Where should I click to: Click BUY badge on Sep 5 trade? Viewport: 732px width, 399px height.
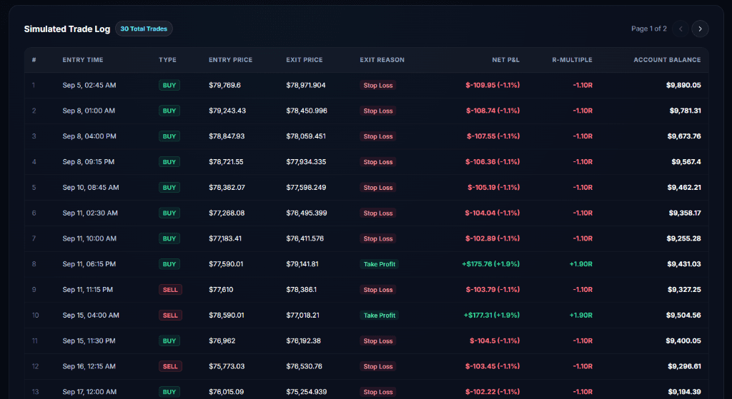(x=169, y=86)
